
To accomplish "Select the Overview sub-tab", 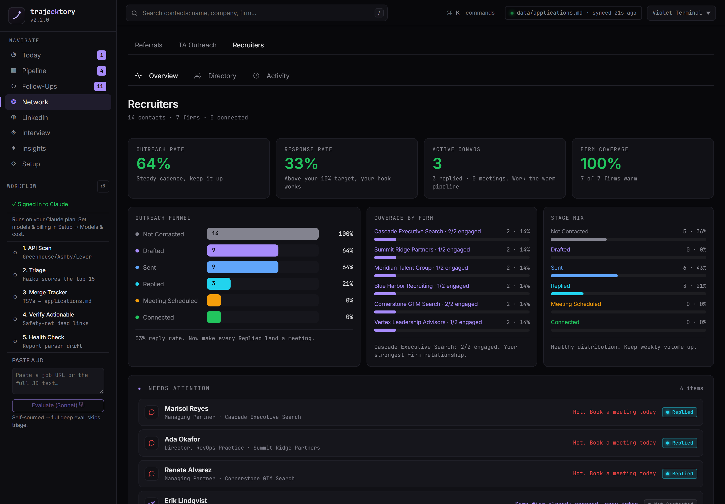I will (157, 76).
